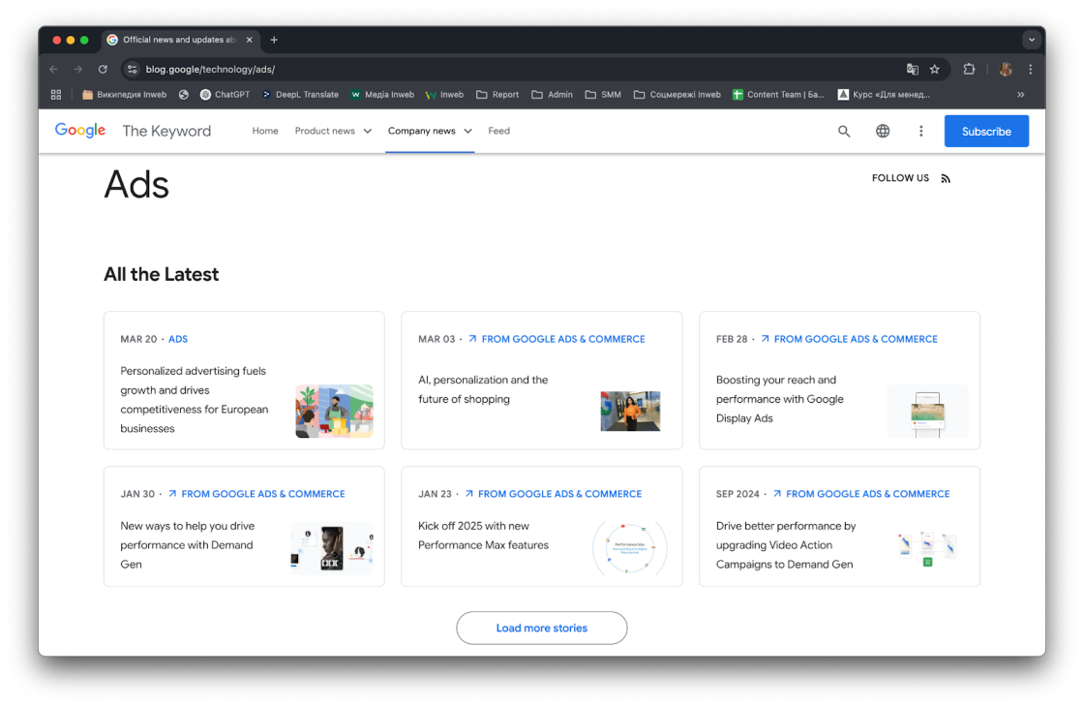Open the future of shopping article photo thumbnail
Screen dimensions: 1084x707
630,412
